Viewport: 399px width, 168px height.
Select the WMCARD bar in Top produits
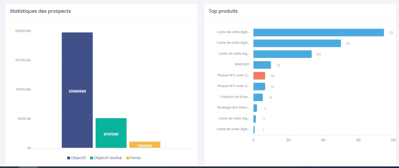coord(262,65)
